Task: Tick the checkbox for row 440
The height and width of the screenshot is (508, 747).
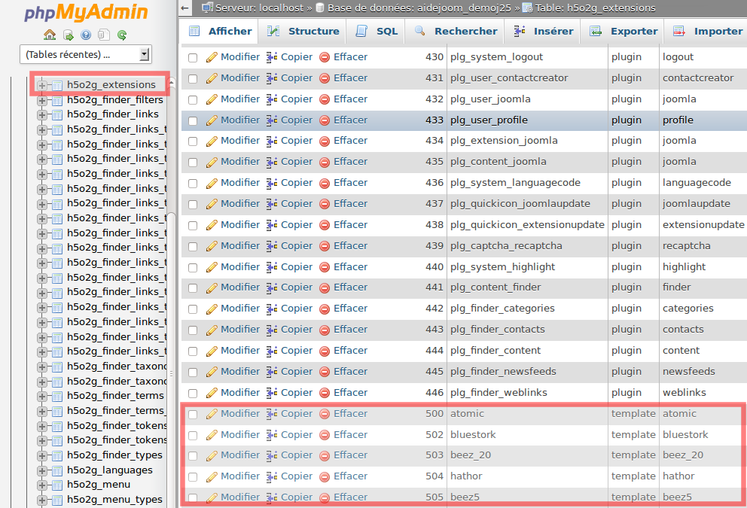Action: tap(193, 267)
